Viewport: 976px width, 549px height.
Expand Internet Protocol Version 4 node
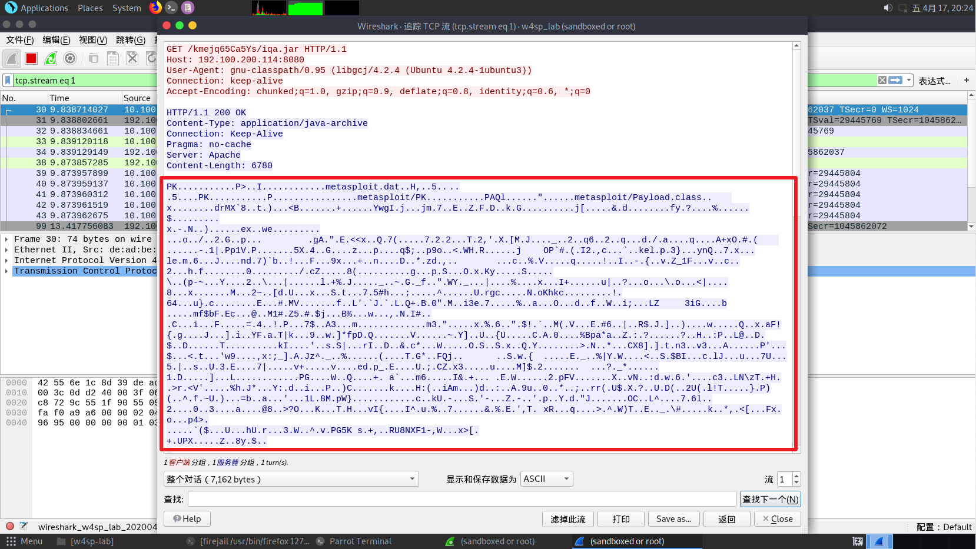tap(6, 260)
